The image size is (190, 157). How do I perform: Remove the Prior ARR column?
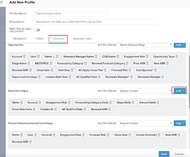coord(147,64)
